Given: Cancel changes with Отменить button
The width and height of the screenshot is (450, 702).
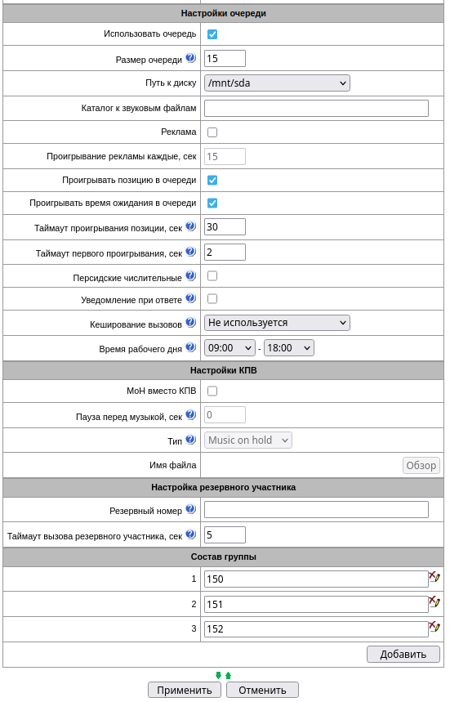Looking at the screenshot, I should (x=263, y=691).
